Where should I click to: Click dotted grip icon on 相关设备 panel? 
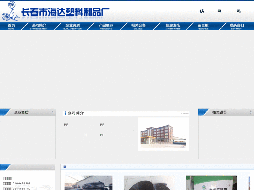[251, 112]
